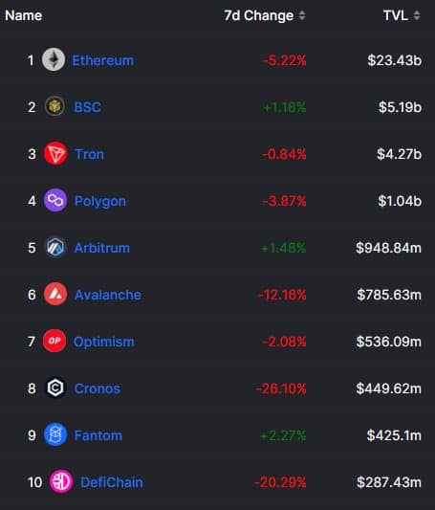Open the Polygon chain link
435x510 pixels.
[100, 201]
